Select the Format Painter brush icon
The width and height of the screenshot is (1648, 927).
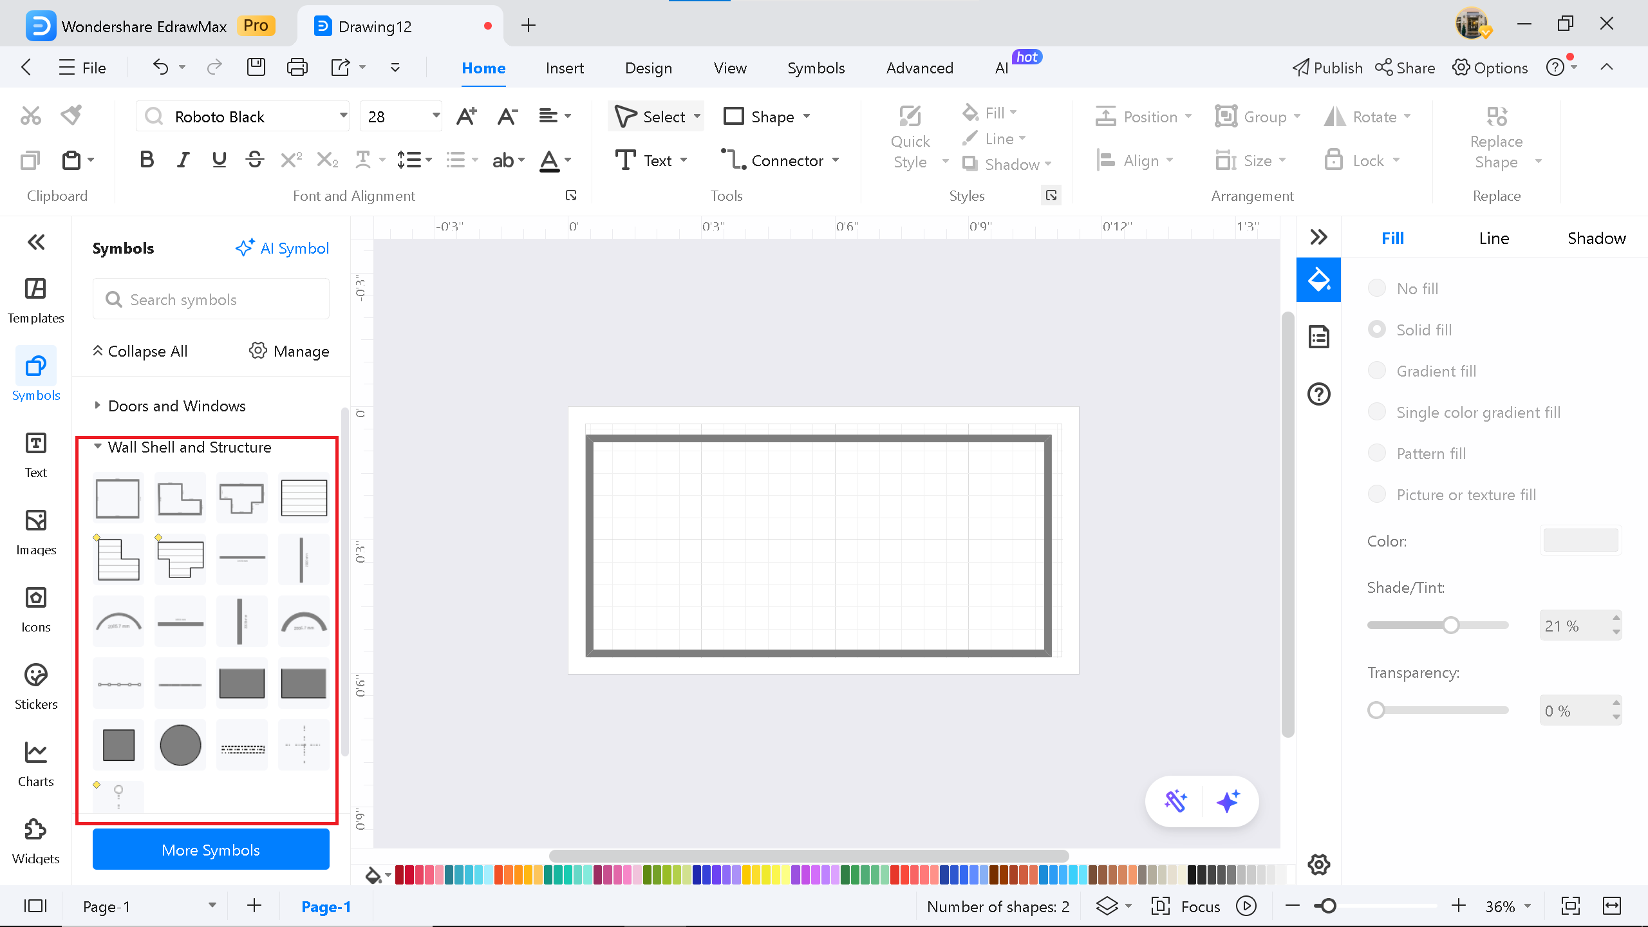point(71,116)
